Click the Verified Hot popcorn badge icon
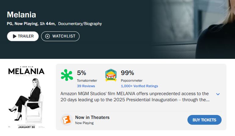The height and width of the screenshot is (136, 235). point(111,75)
